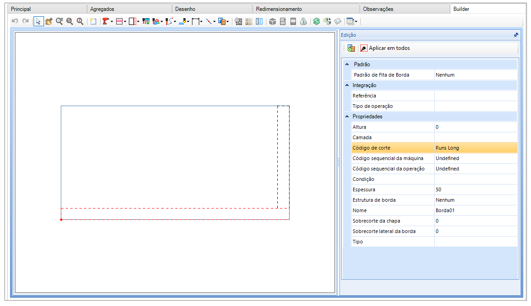Collapse the Propriedades section
Viewport: 531px width, 306px height.
(347, 117)
